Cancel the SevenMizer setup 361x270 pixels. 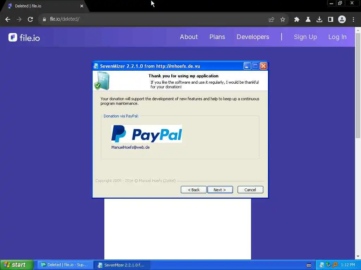pyautogui.click(x=250, y=189)
